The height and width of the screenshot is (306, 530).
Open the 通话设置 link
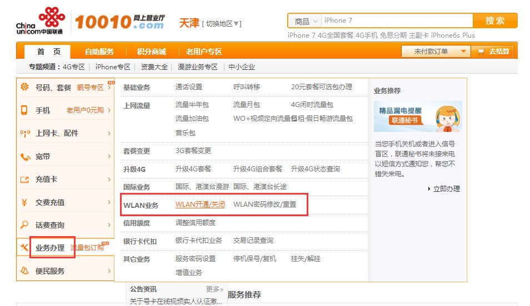[x=188, y=86]
